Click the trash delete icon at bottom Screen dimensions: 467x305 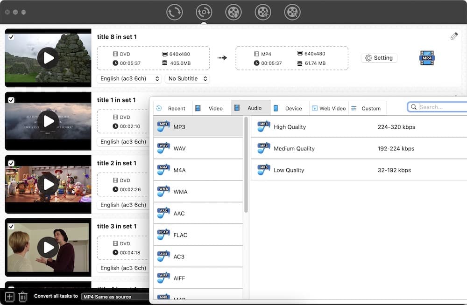click(22, 297)
